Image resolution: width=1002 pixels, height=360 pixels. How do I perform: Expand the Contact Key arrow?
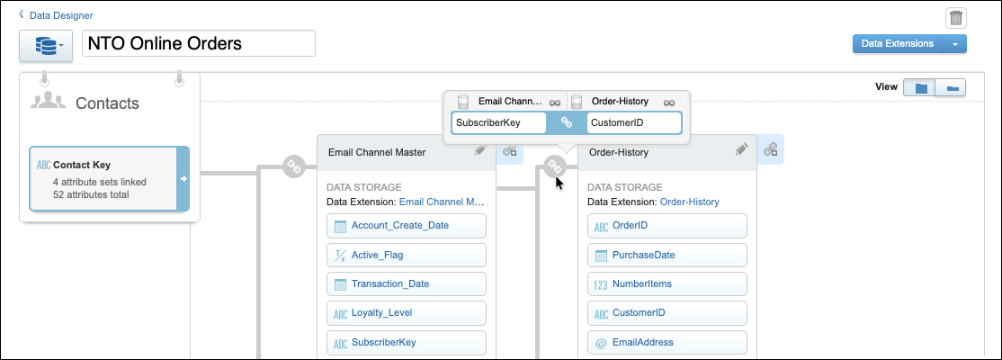(183, 178)
